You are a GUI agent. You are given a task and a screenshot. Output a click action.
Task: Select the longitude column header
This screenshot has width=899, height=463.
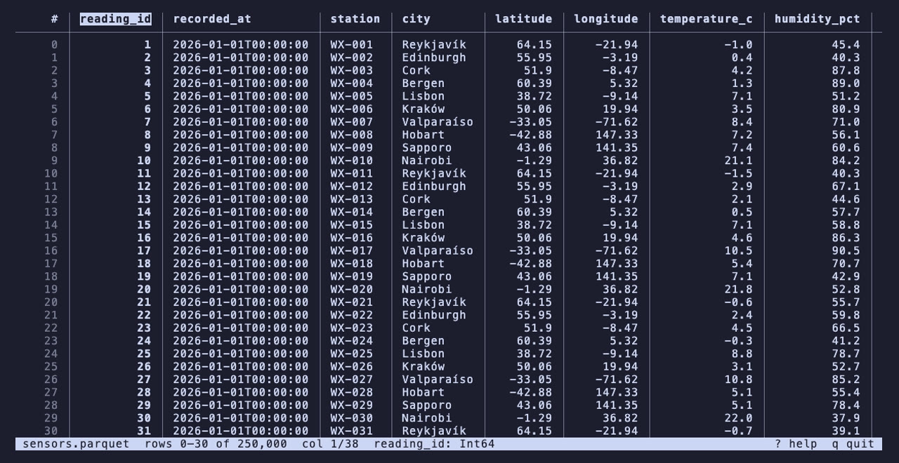[x=606, y=19]
